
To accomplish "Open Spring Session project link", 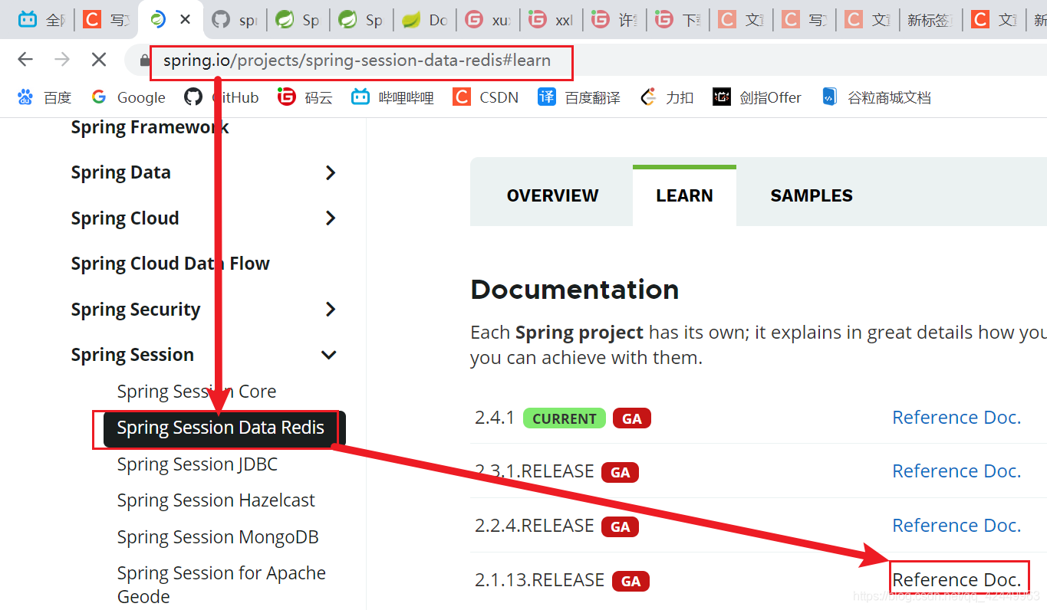I will click(133, 355).
